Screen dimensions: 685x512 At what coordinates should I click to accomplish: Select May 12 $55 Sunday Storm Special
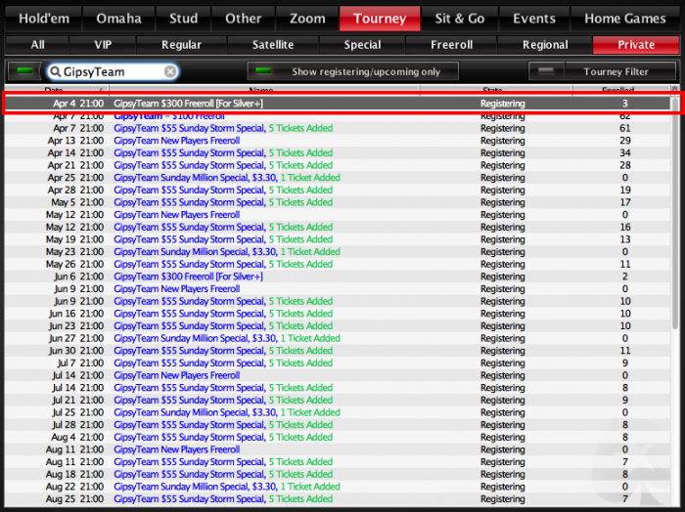click(x=338, y=227)
